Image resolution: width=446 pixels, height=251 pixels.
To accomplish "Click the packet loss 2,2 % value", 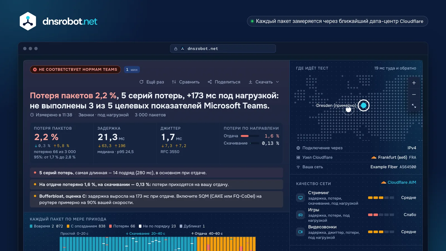I will click(x=46, y=137).
